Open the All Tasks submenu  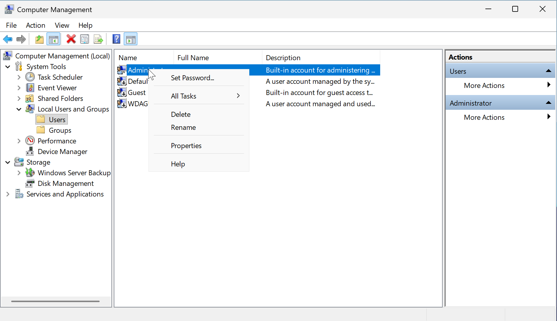point(199,96)
